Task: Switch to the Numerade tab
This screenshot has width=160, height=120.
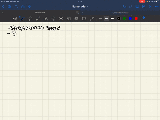Action: (x=40, y=13)
